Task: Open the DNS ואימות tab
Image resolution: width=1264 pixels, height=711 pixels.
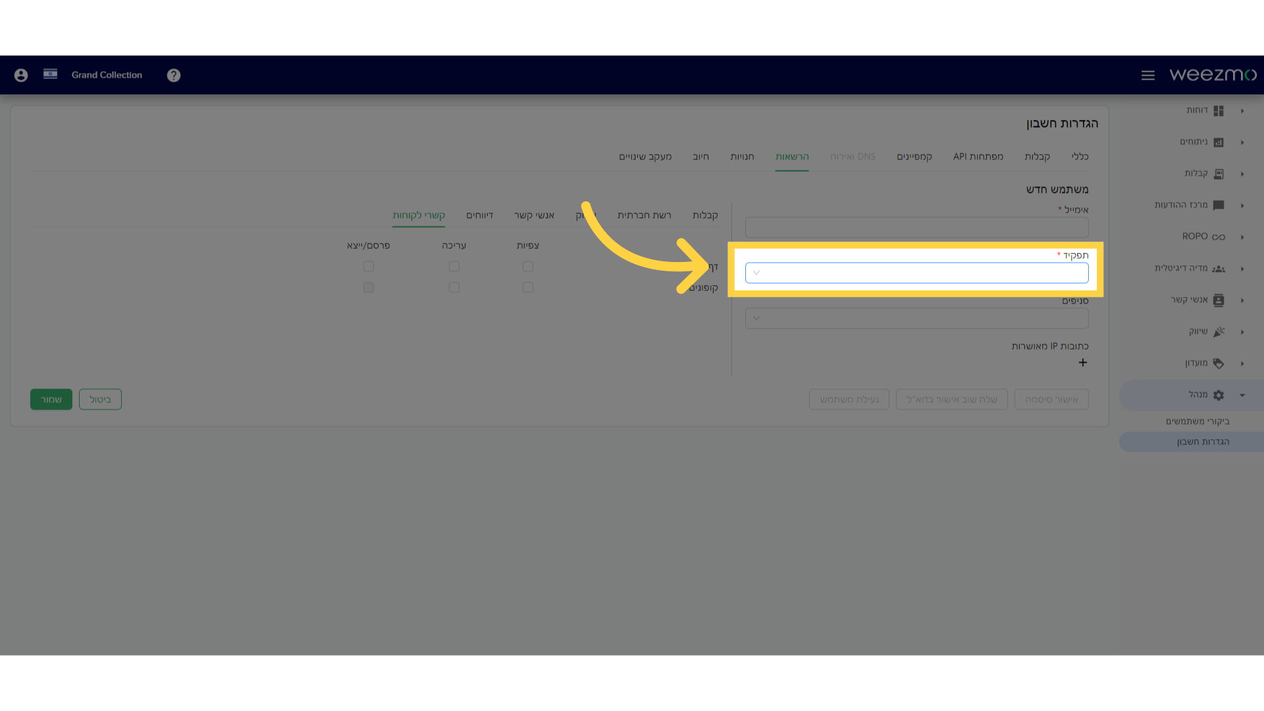Action: point(853,157)
